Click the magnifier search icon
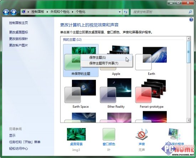 190,12
